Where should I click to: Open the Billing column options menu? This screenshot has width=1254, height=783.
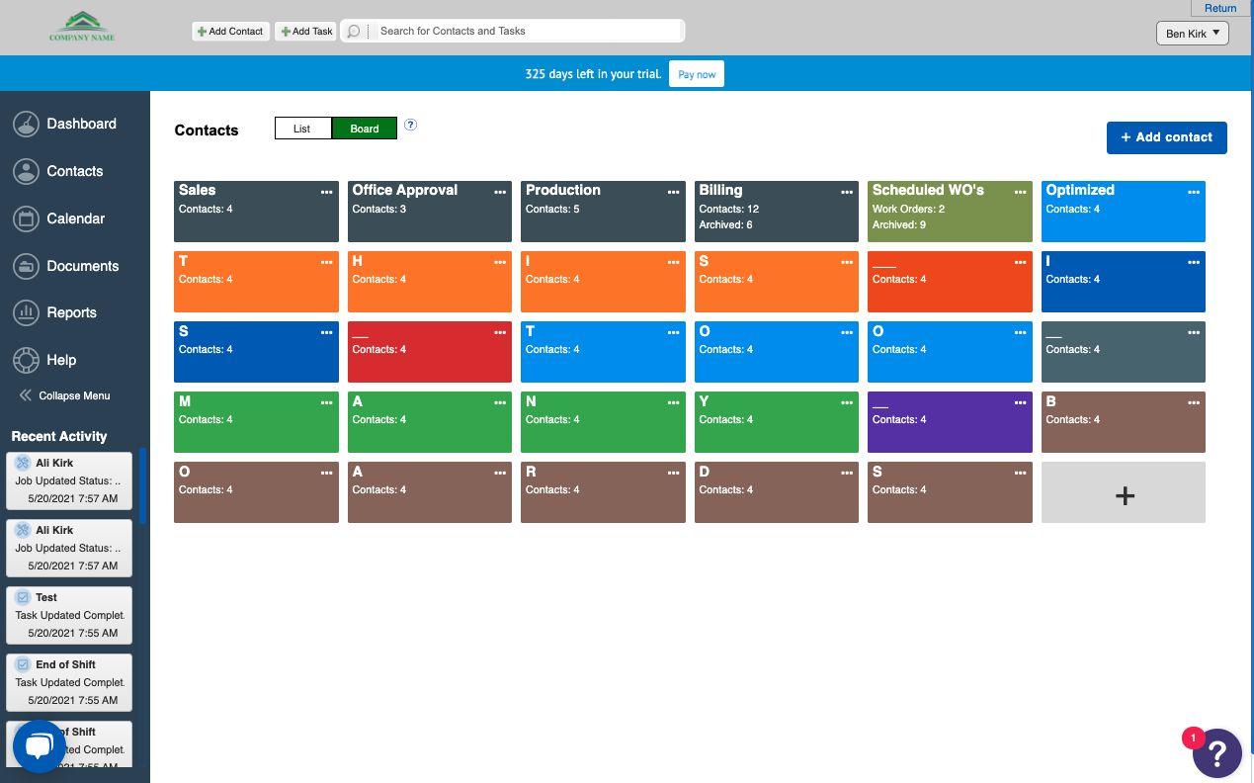pos(847,192)
